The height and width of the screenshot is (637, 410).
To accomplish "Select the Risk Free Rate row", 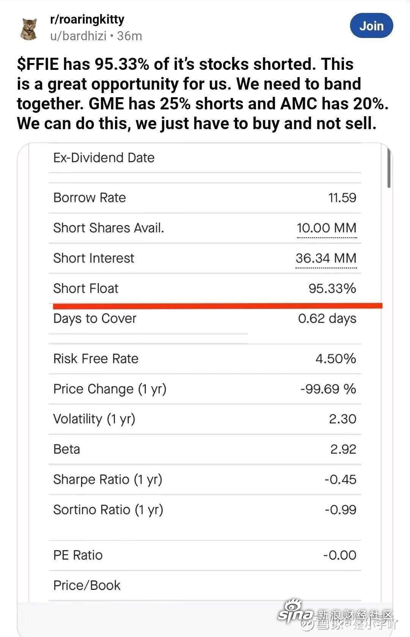I will (x=205, y=359).
